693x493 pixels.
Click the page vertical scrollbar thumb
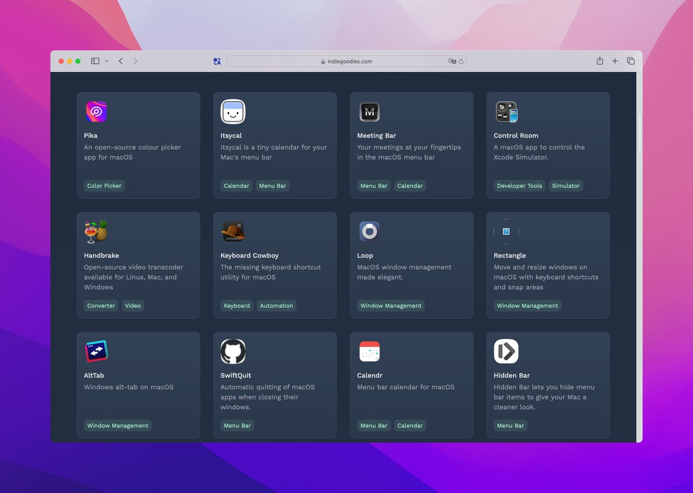(639, 132)
